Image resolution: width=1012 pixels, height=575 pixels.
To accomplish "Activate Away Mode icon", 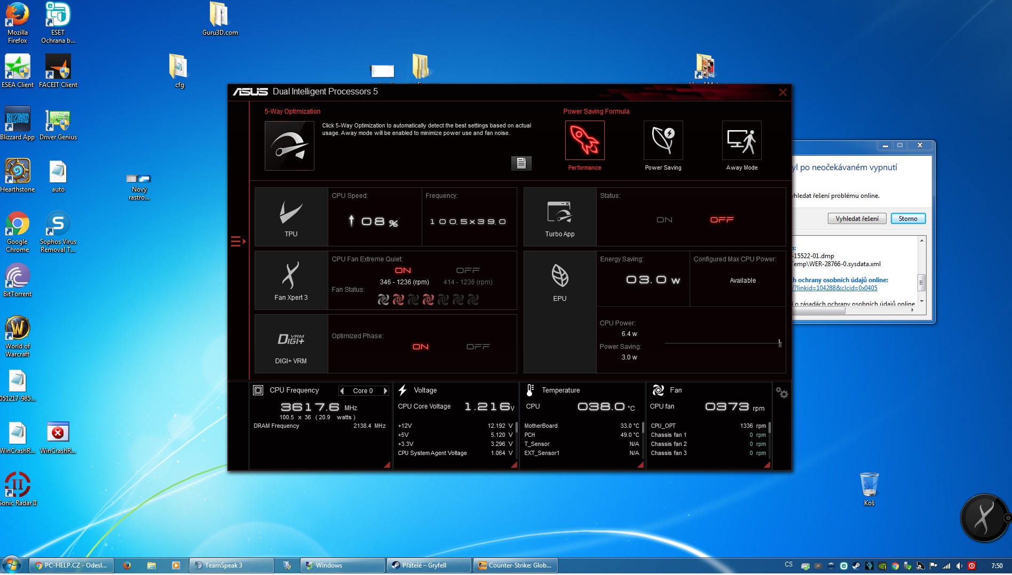I will point(741,140).
